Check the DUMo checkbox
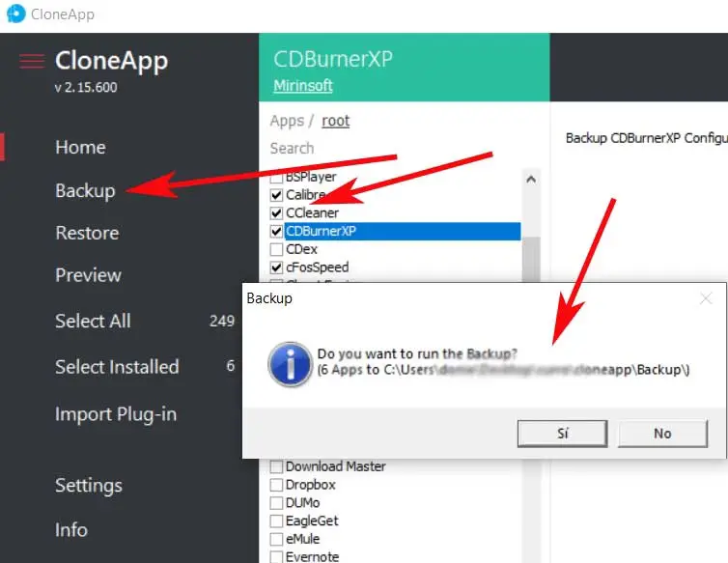 (x=276, y=502)
